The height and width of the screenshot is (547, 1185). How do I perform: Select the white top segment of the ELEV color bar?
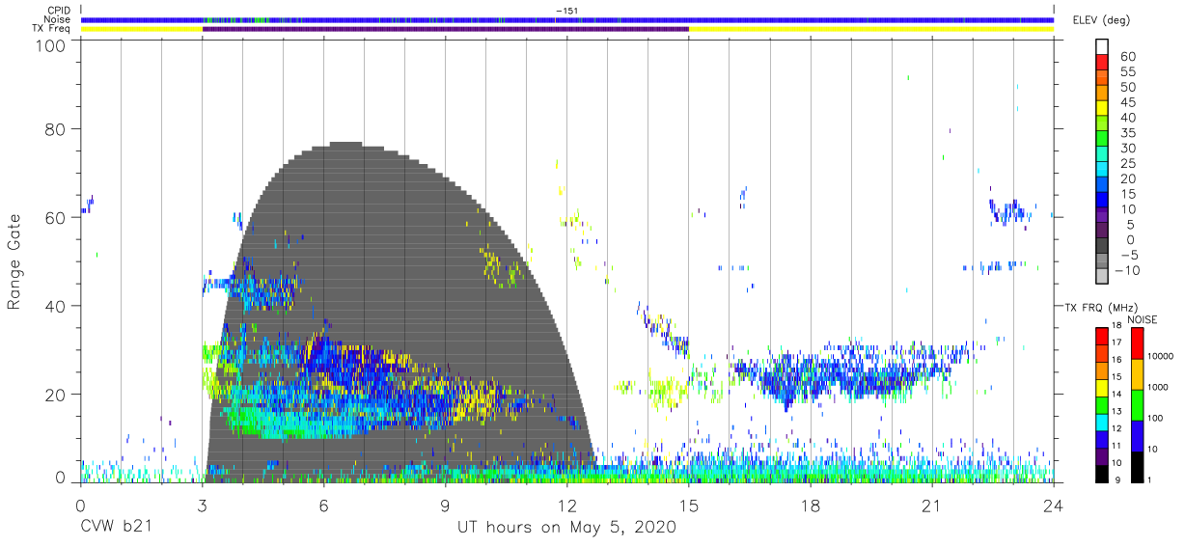click(x=1101, y=47)
